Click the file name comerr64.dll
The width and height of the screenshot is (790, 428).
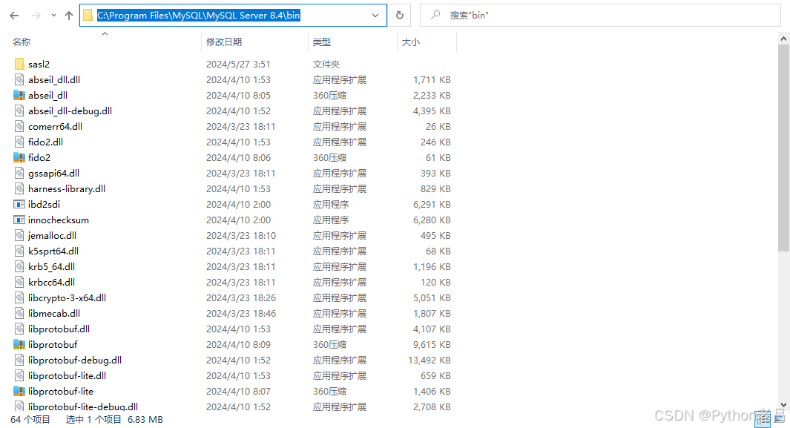point(56,127)
